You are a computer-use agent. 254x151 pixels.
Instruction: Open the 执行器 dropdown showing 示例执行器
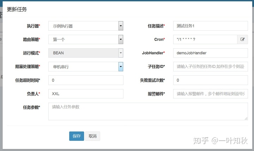[x=86, y=26]
